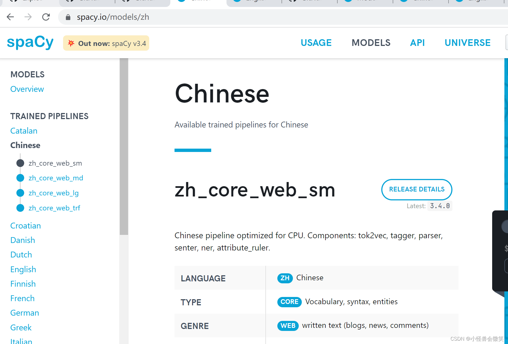This screenshot has height=344, width=508.
Task: Click 'Available trained pipelines for Chinese' text
Action: coord(241,125)
